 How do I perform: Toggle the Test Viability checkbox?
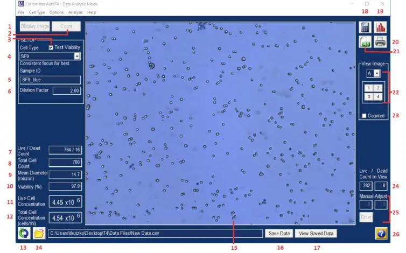(51, 47)
